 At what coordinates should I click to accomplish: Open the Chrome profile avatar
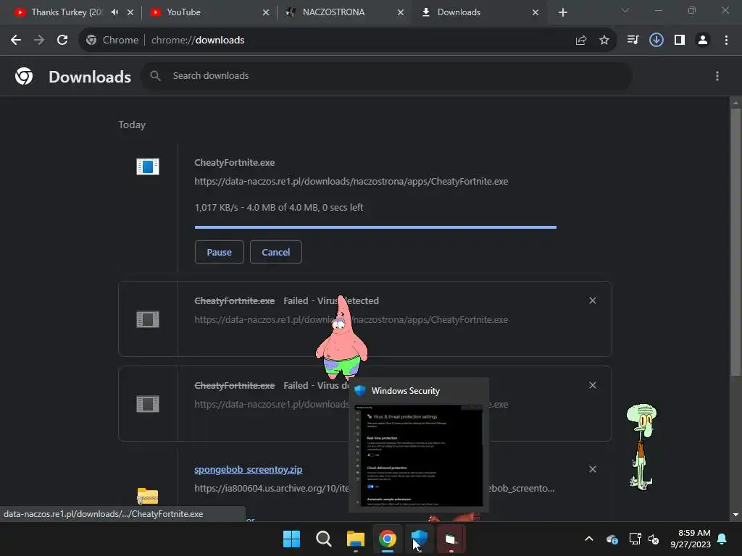pyautogui.click(x=703, y=41)
